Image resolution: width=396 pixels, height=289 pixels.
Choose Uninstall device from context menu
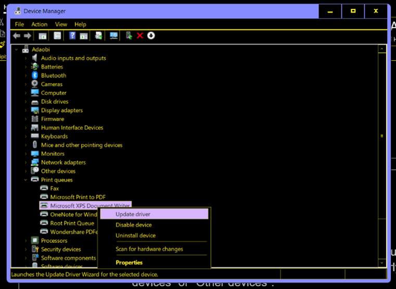[x=154, y=236]
